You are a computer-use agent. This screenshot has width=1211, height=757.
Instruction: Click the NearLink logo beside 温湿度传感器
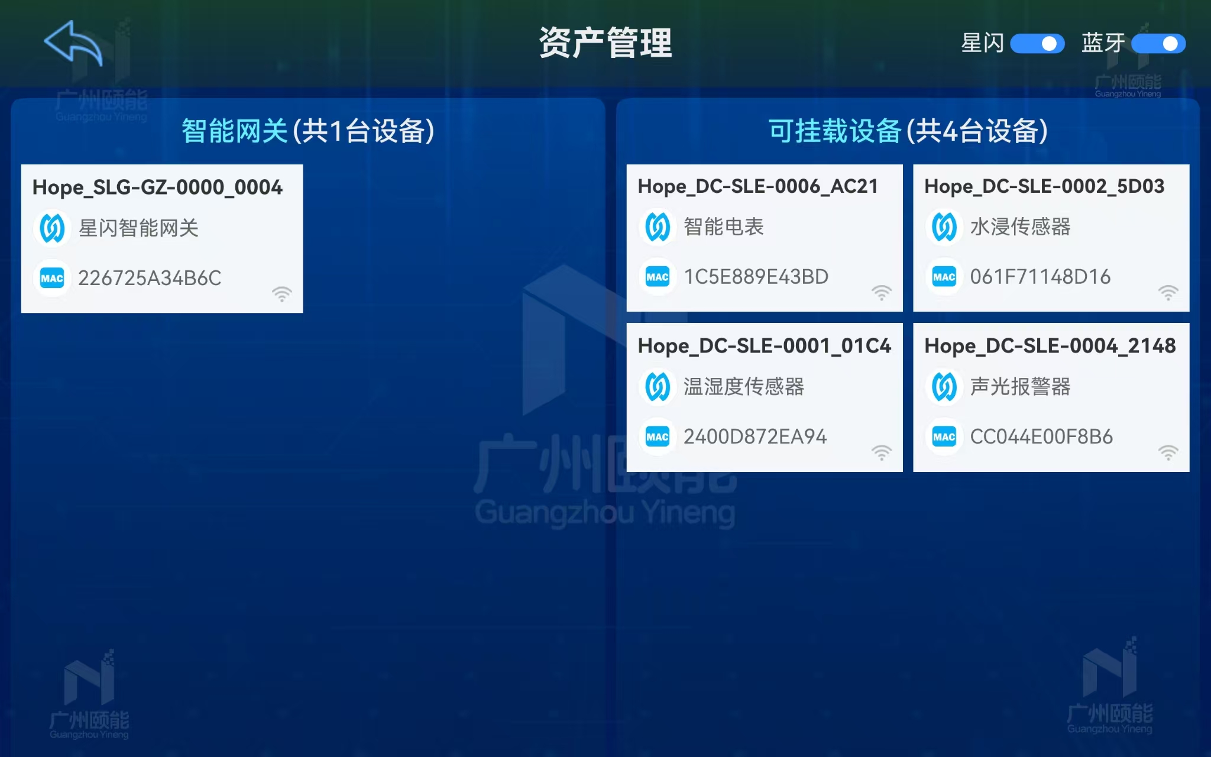pyautogui.click(x=658, y=387)
